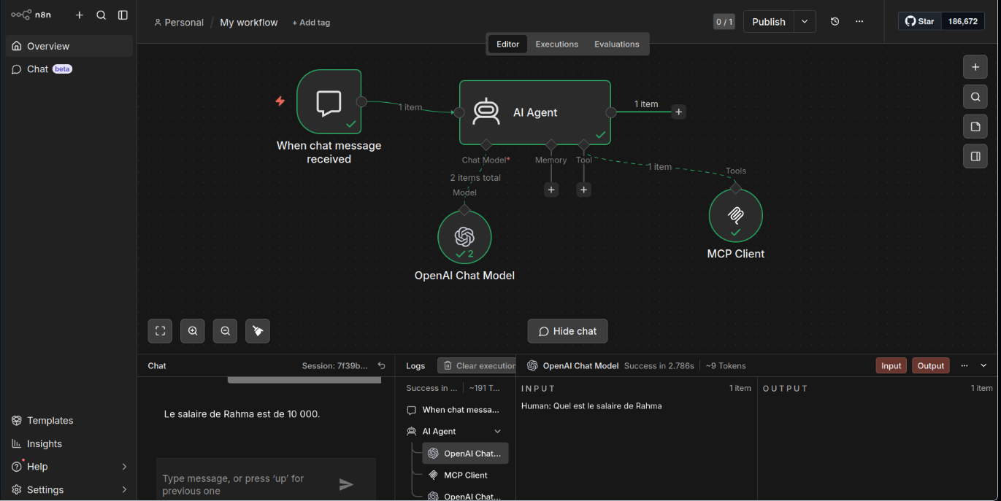The height and width of the screenshot is (501, 1001).
Task: Open log details more options
Action: click(964, 366)
